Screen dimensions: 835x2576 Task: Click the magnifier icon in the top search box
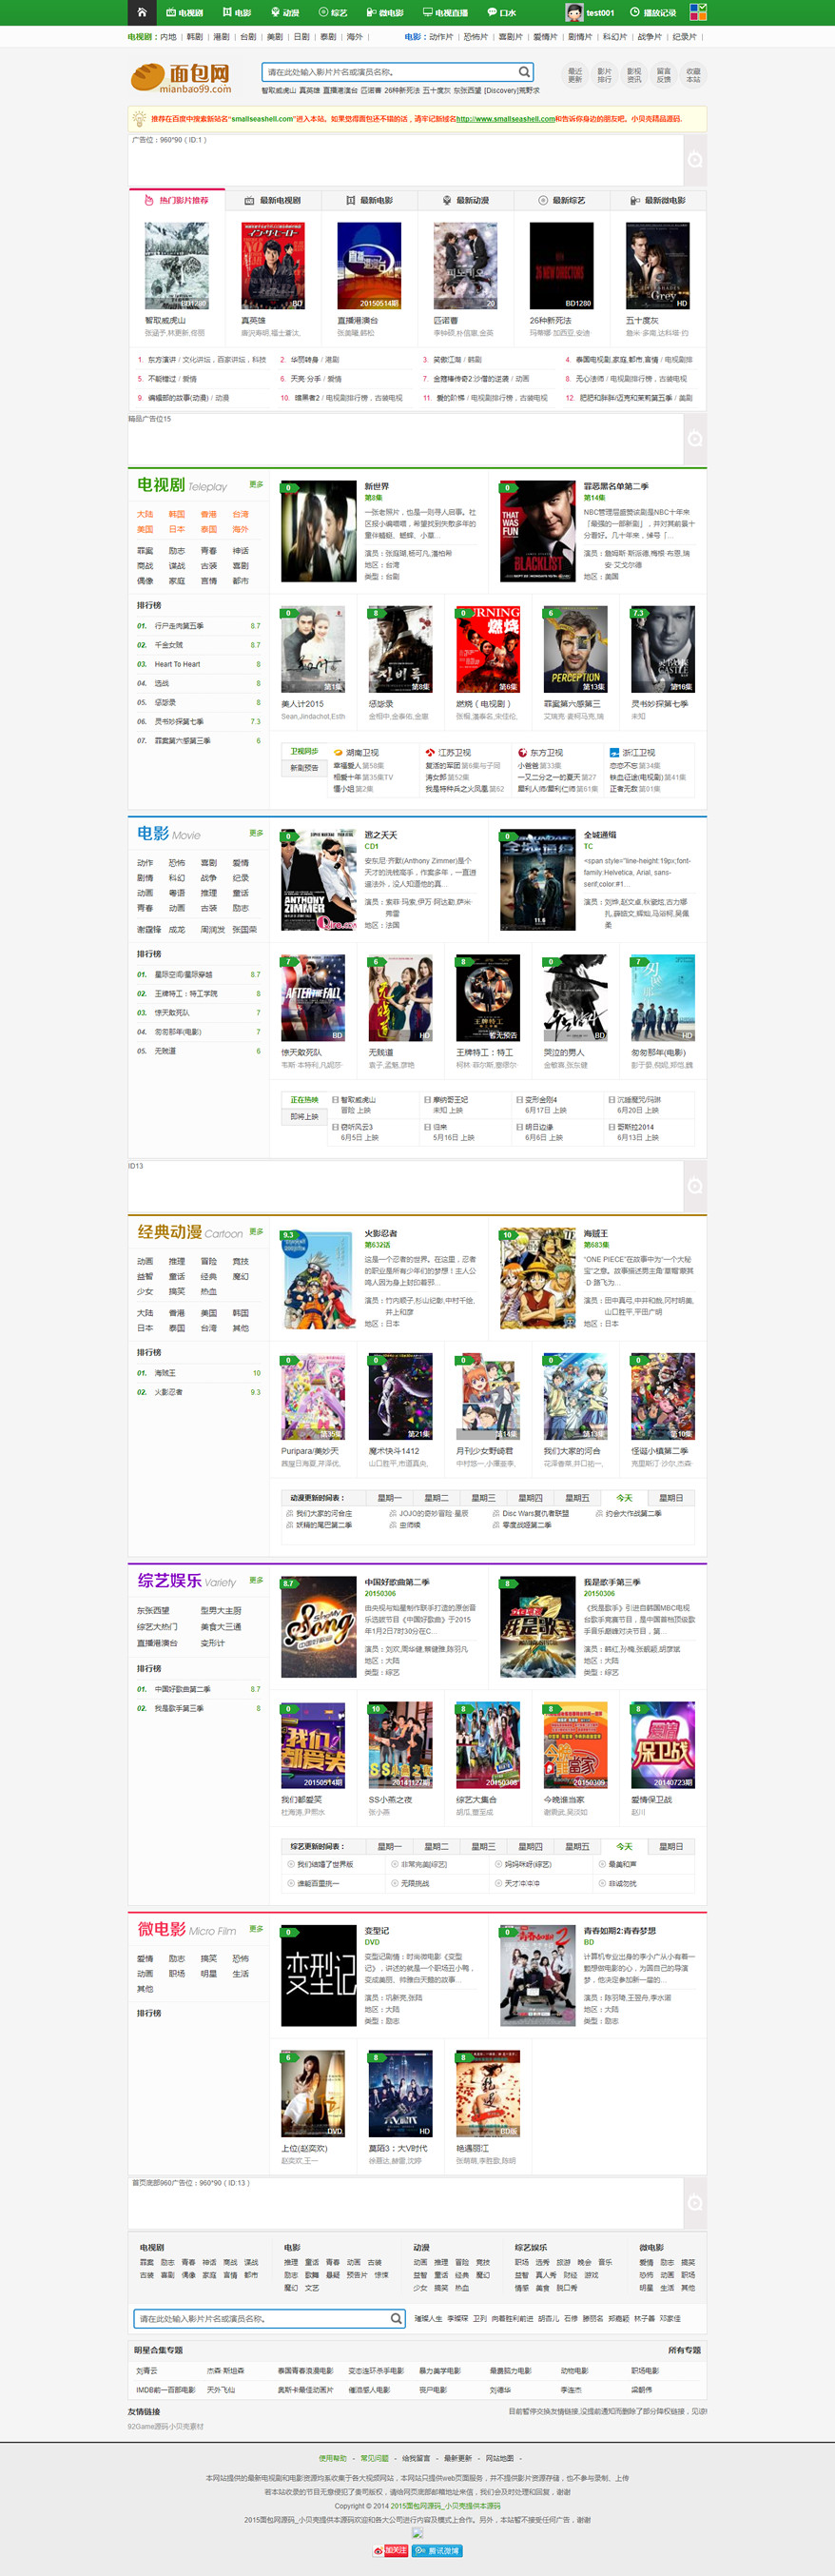tap(523, 72)
